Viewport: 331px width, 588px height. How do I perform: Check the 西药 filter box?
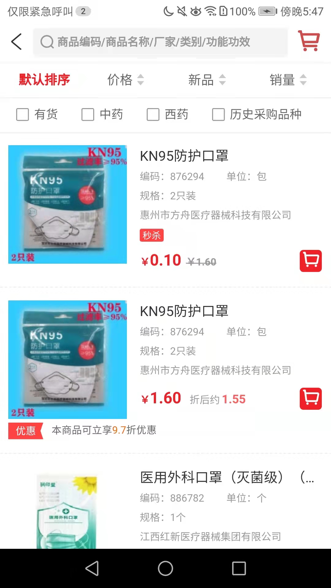point(153,115)
